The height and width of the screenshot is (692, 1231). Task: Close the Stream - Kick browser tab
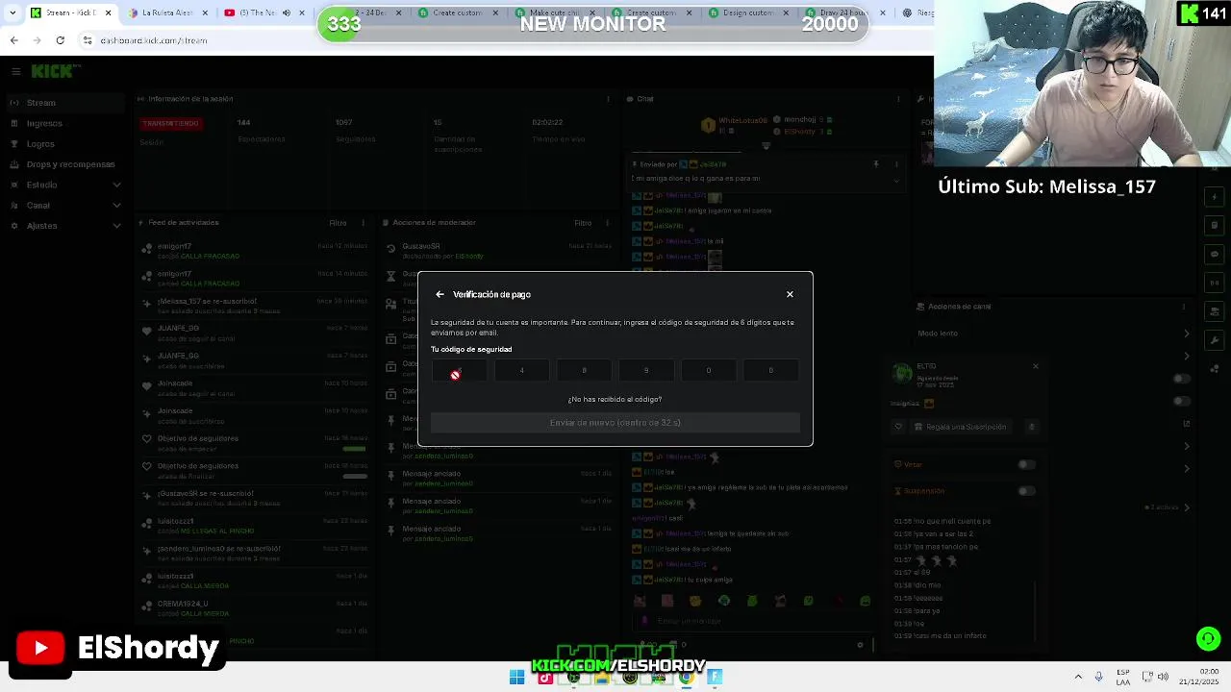click(x=108, y=13)
